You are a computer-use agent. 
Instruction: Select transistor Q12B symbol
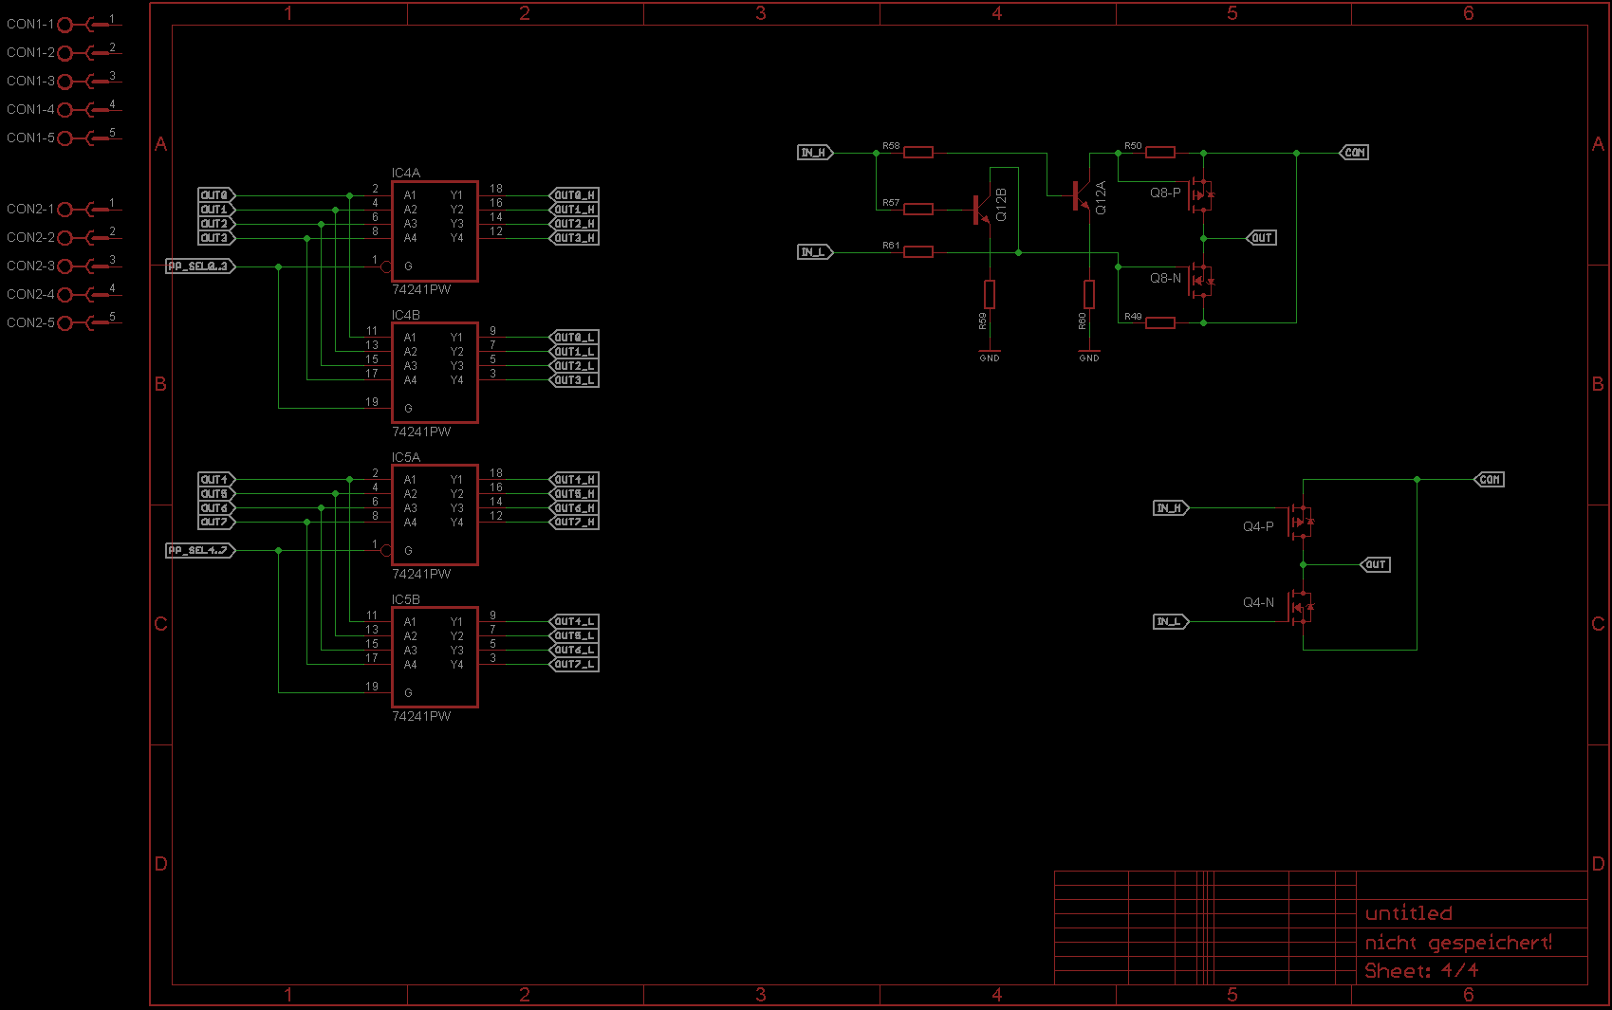981,210
